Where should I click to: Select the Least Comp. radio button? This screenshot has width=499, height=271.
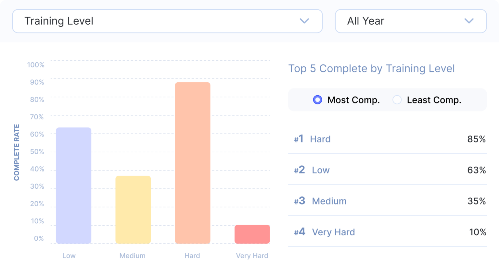[x=397, y=100]
